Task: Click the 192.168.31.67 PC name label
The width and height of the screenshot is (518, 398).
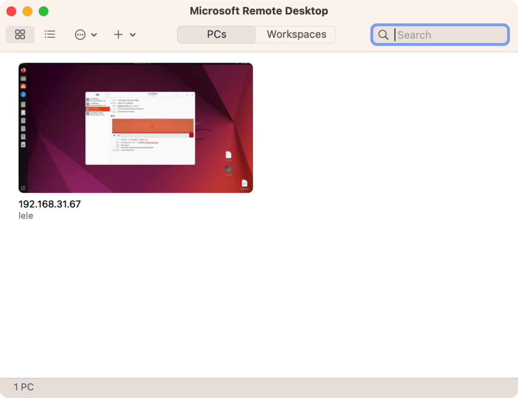Action: coord(50,204)
